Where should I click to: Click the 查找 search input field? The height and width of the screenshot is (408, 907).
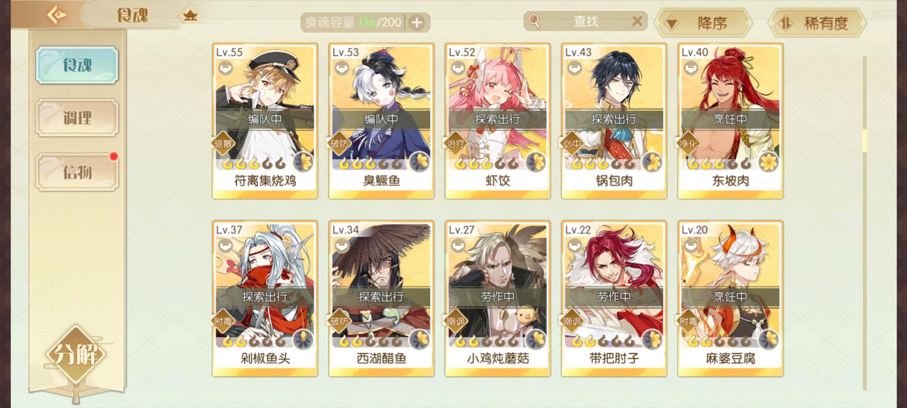(586, 21)
